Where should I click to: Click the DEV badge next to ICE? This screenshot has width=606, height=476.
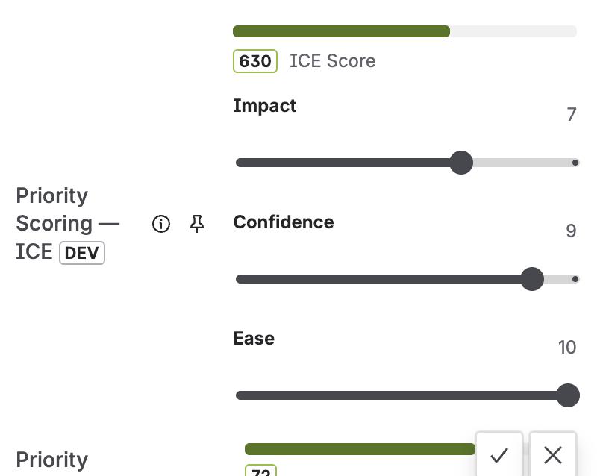click(81, 252)
